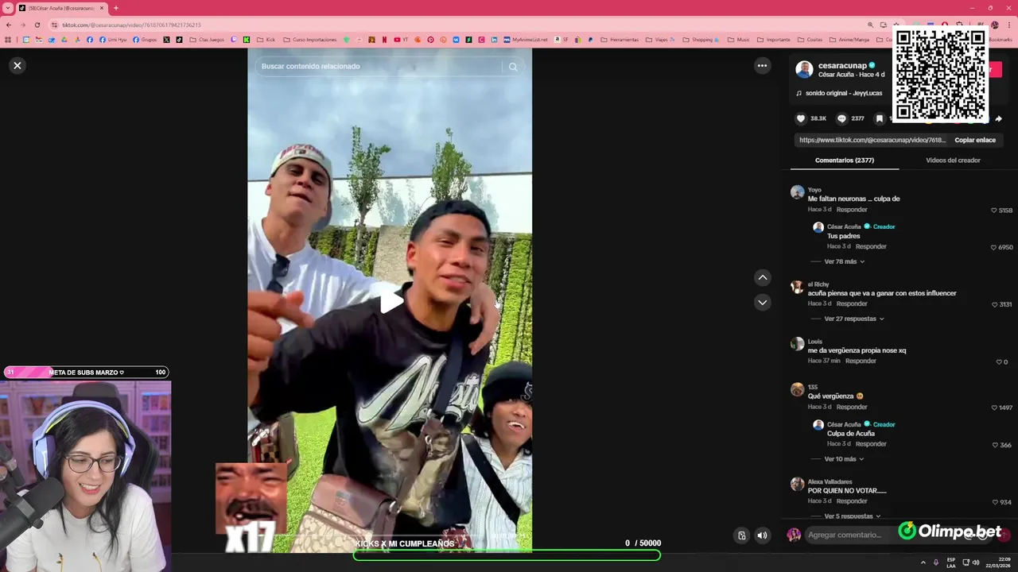Open 'Anime/Manga' bookmarks folder
The height and width of the screenshot is (572, 1018).
[850, 40]
